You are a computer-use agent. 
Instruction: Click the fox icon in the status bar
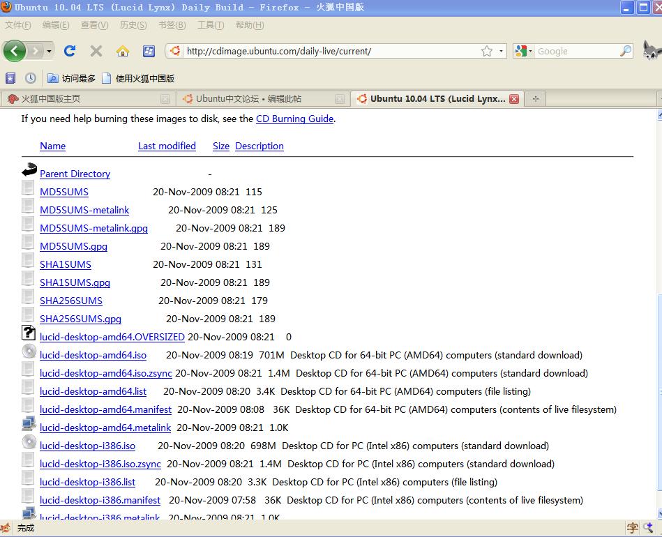(6, 528)
